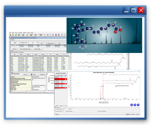
Task: Click the Lipid Information horizontal scrollbar
Action: tap(28, 91)
